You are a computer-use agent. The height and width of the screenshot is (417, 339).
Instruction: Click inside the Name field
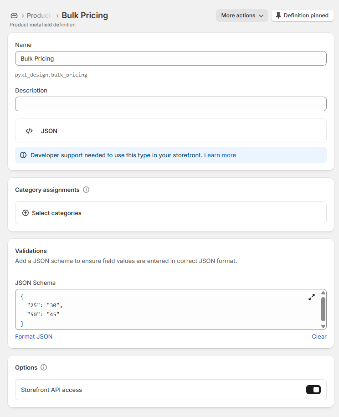[170, 58]
